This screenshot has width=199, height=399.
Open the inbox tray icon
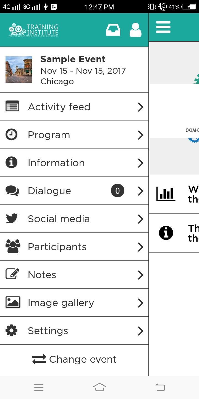coord(113,30)
